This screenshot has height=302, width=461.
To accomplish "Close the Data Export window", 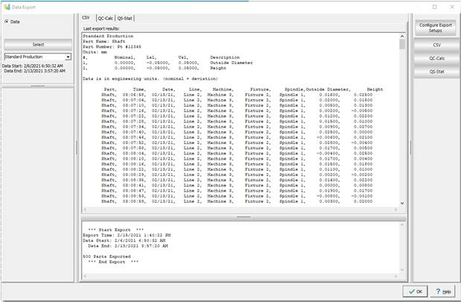I will pyautogui.click(x=452, y=7).
